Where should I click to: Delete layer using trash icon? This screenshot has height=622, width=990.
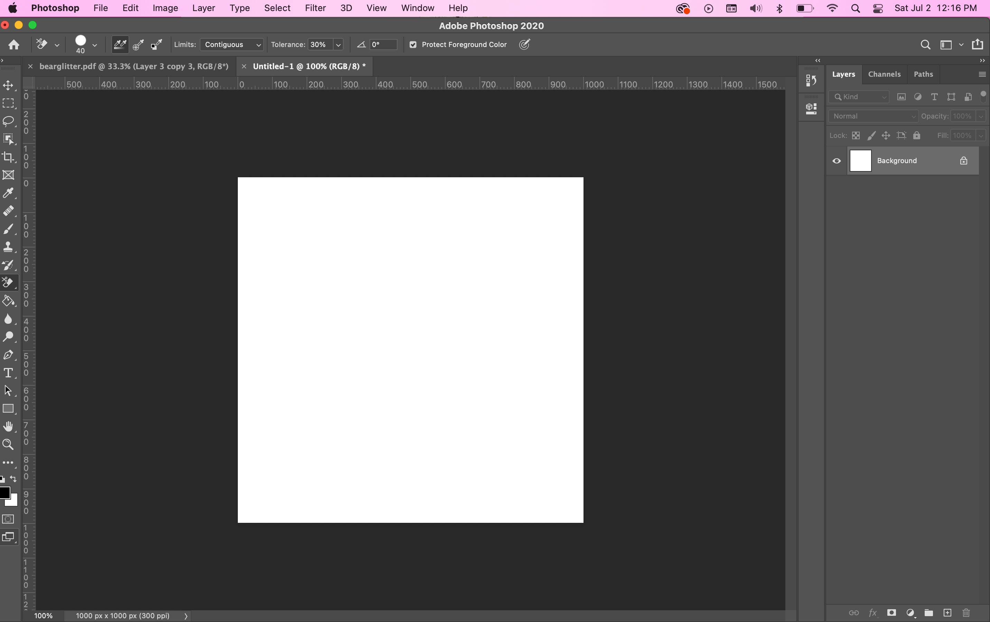[x=966, y=613]
